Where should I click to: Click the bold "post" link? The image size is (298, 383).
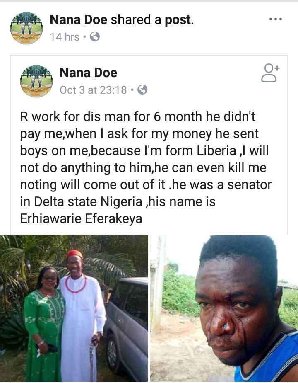[178, 19]
